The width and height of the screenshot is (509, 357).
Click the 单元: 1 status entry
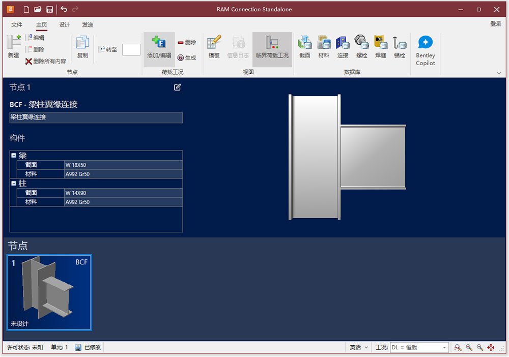pos(60,347)
